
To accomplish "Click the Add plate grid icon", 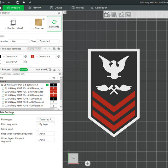I will pyautogui.click(x=114, y=14).
